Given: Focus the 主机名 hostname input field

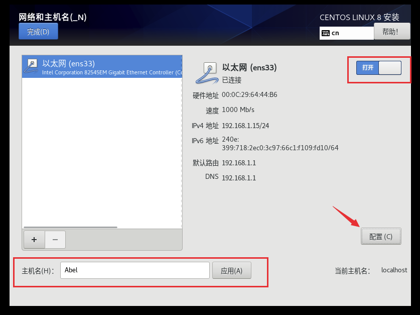Looking at the screenshot, I should click(135, 270).
